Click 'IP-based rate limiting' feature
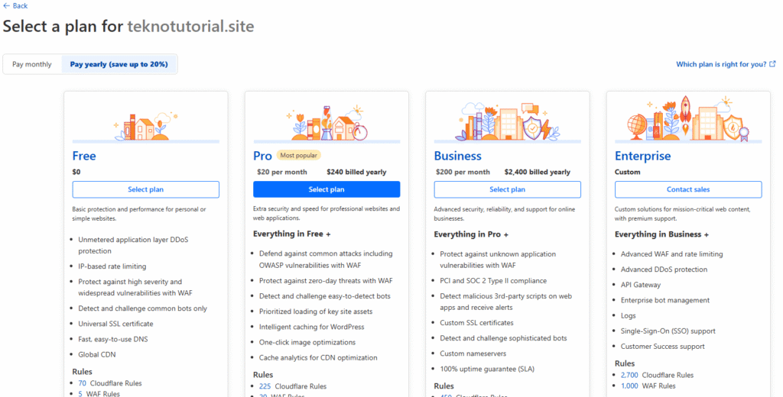This screenshot has width=783, height=397. [112, 266]
